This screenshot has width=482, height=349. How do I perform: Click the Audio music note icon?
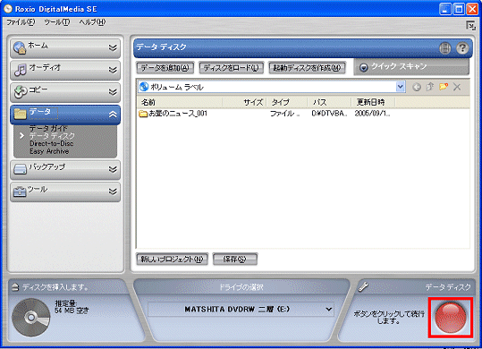[x=21, y=70]
